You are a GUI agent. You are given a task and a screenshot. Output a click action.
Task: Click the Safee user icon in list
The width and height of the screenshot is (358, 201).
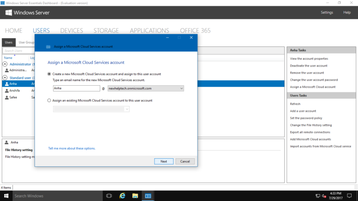[7, 98]
